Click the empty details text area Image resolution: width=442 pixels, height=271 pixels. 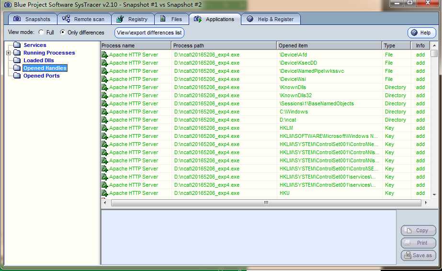click(x=249, y=237)
